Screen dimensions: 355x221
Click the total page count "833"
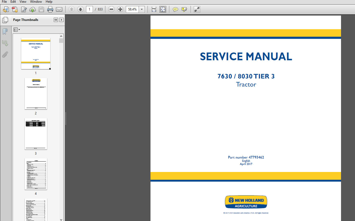tap(100, 9)
